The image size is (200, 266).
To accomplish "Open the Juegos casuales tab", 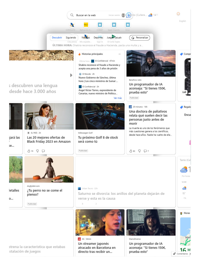I will 114,38.
